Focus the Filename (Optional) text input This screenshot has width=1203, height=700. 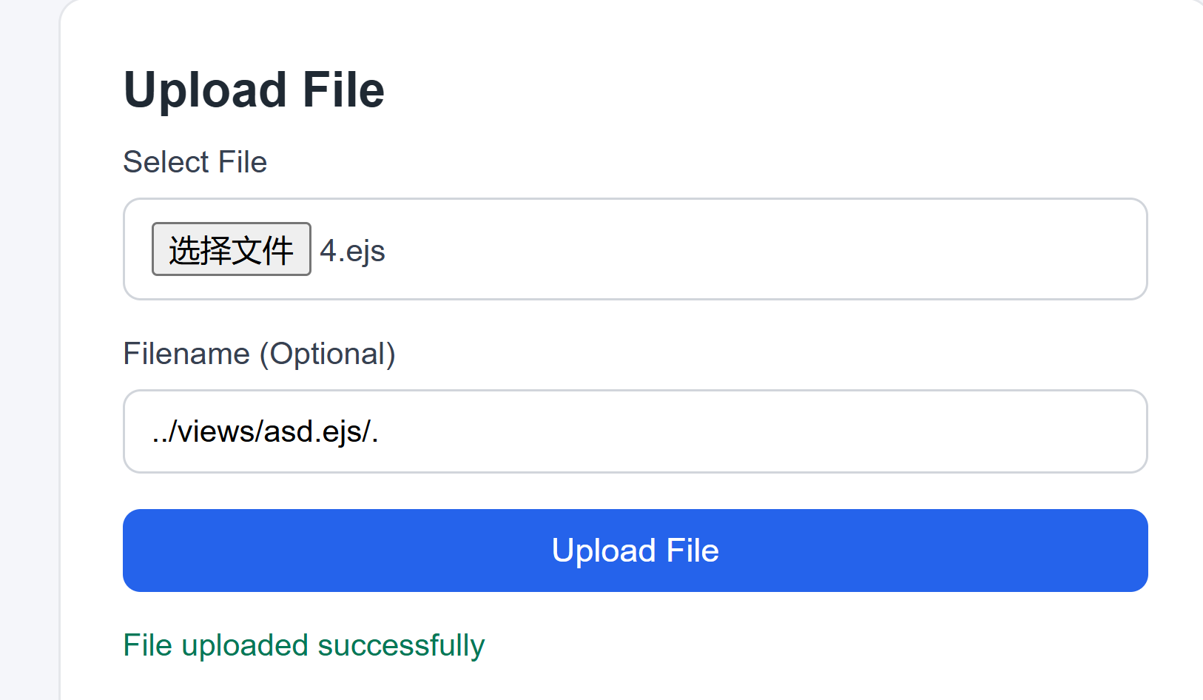(635, 431)
